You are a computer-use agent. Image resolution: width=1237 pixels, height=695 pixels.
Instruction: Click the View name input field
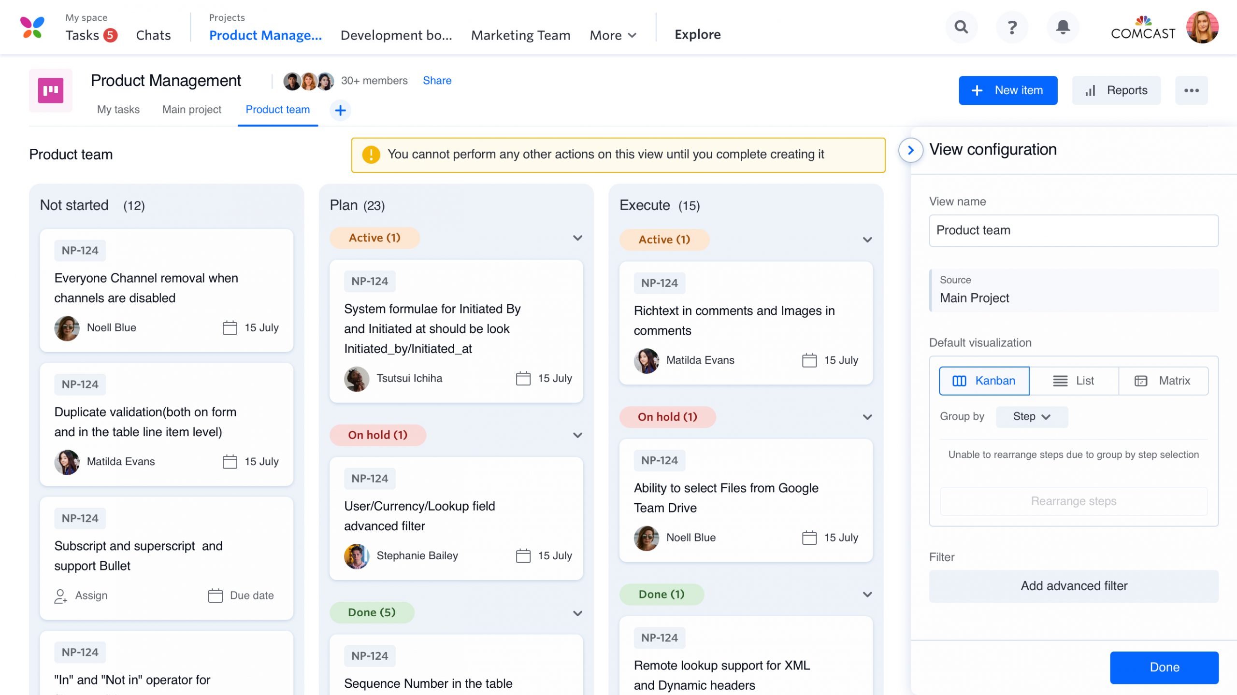tap(1073, 230)
